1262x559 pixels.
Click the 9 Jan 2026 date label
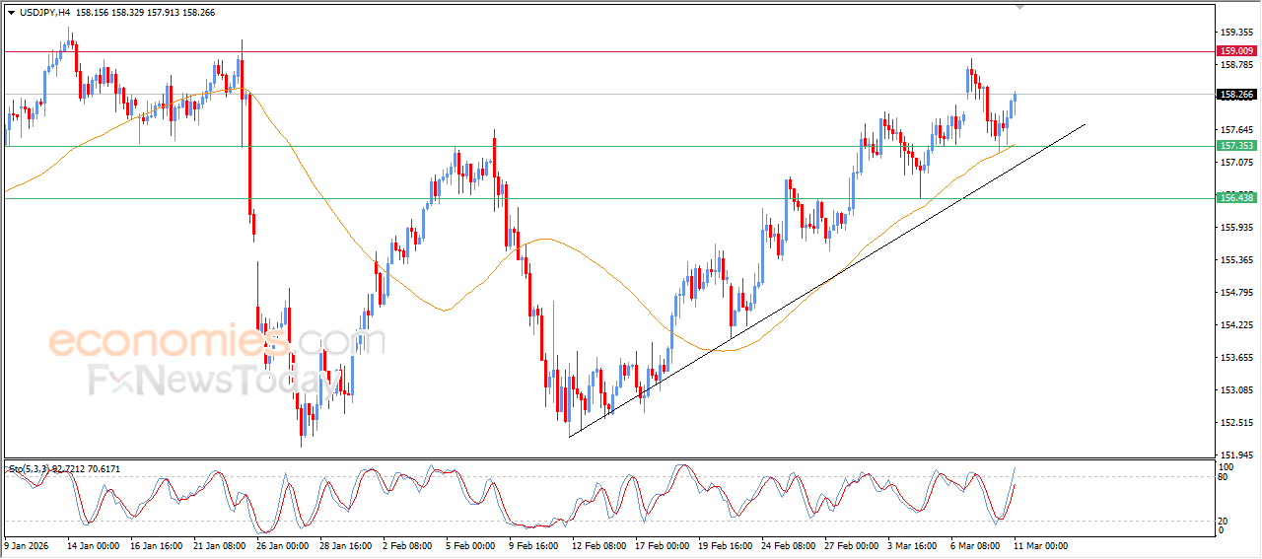point(27,544)
